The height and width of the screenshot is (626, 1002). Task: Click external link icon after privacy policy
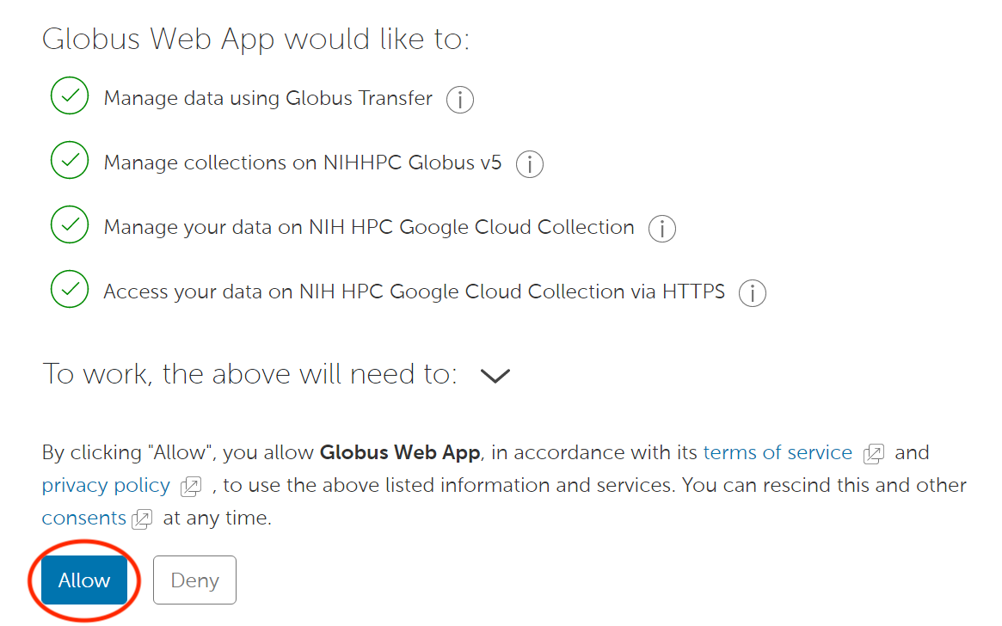point(191,487)
